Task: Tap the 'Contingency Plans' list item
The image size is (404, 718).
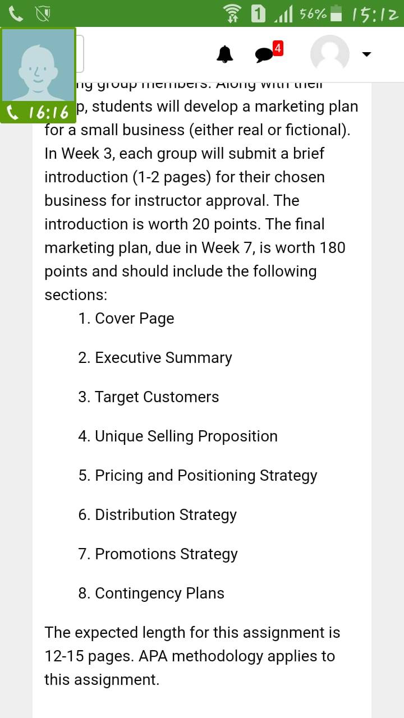Action: pyautogui.click(x=151, y=593)
